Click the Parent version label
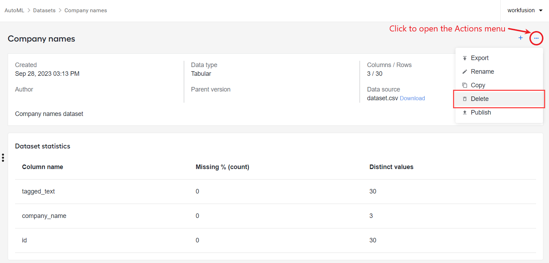549x263 pixels. [x=211, y=89]
